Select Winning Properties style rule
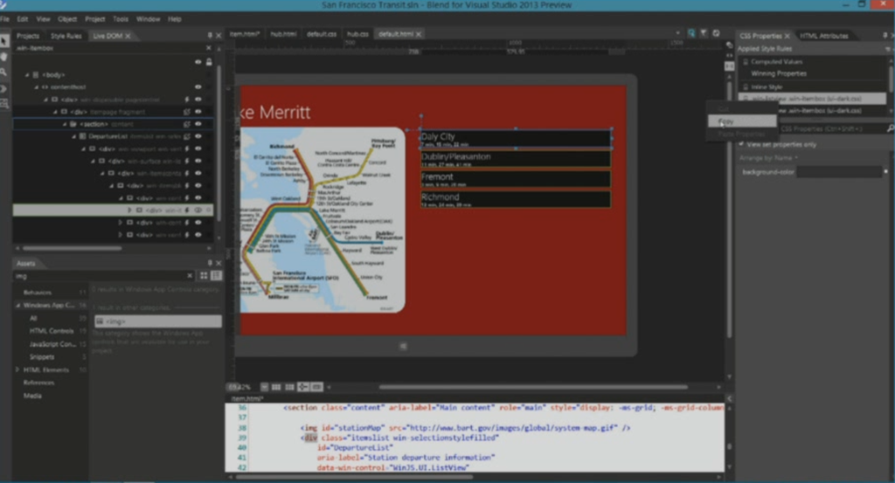Screen dimensions: 895x483 tap(779, 73)
